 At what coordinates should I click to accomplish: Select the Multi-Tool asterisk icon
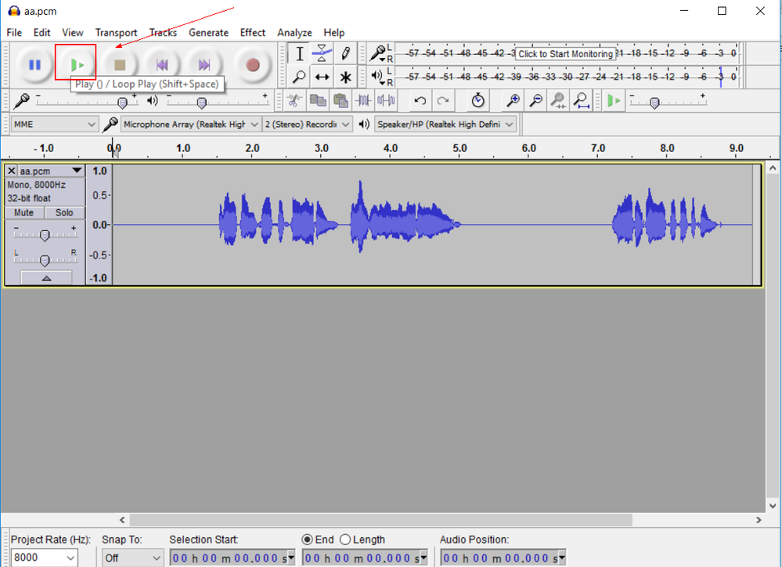(x=345, y=77)
